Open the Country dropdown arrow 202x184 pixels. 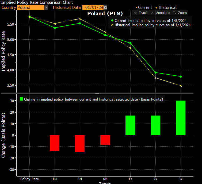(46, 7)
